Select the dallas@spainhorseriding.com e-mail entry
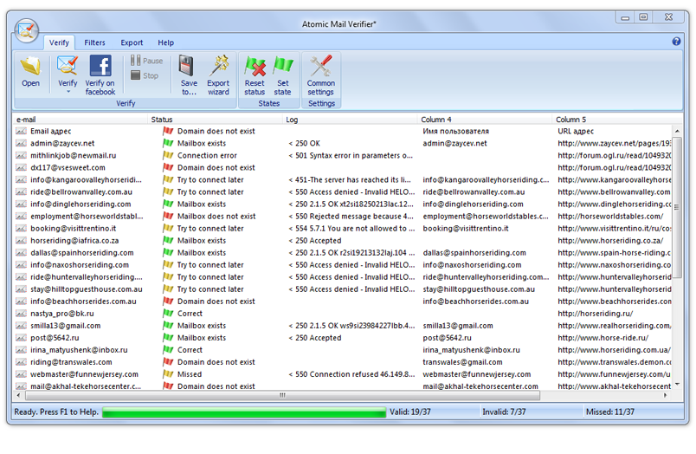Image resolution: width=696 pixels, height=454 pixels. [x=82, y=253]
